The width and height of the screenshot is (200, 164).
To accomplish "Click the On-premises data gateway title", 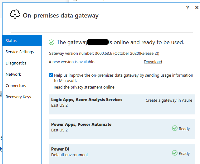I will click(61, 16).
